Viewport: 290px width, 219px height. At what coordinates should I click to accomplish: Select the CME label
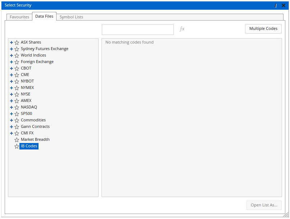(x=25, y=75)
